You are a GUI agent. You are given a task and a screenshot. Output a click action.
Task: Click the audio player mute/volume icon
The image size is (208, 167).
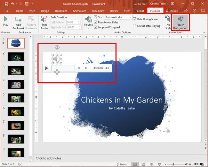(107, 68)
